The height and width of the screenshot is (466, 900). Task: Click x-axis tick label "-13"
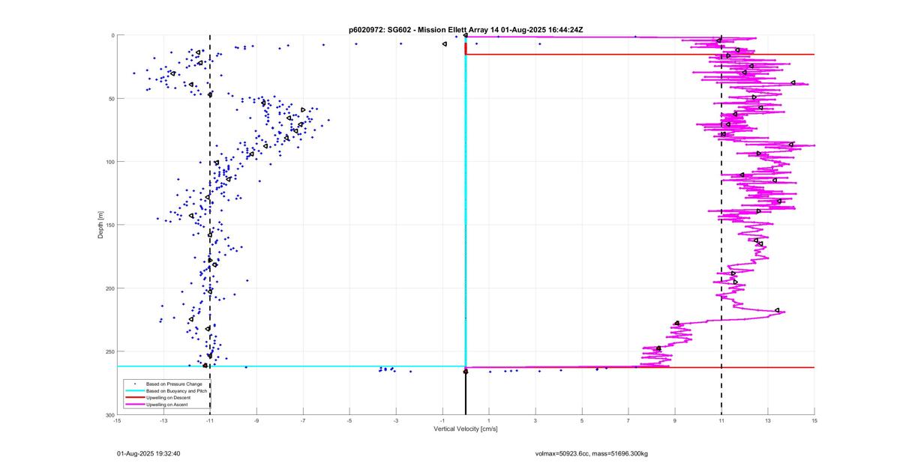tap(163, 421)
